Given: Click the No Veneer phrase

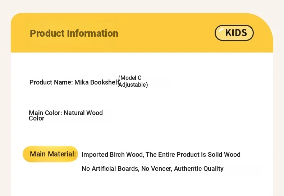Looking at the screenshot, I should 156,169.
